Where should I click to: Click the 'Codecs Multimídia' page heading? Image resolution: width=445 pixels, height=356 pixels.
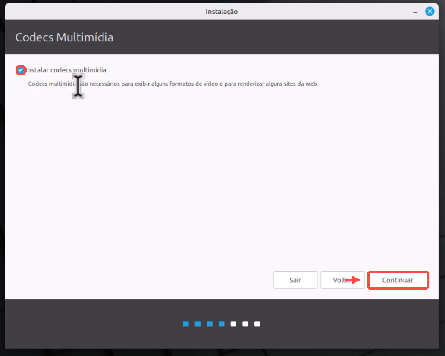pyautogui.click(x=64, y=37)
